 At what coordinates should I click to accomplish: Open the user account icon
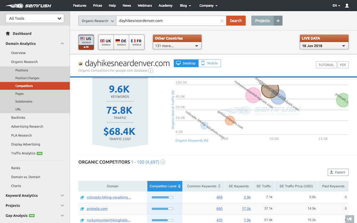pos(347,5)
